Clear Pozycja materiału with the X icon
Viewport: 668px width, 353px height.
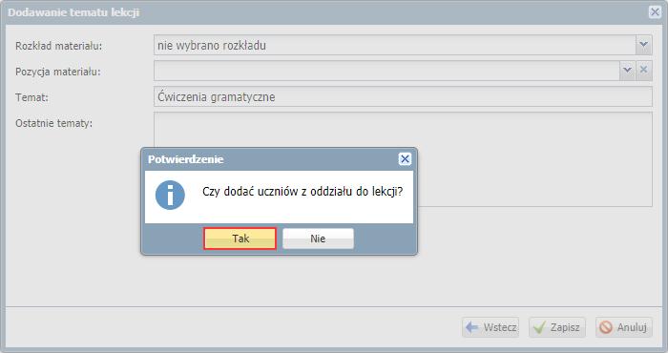coord(644,71)
